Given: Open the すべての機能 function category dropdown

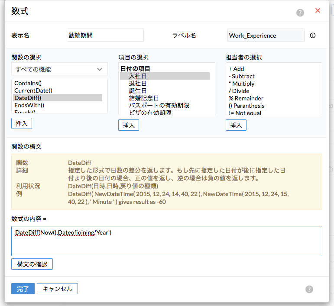Looking at the screenshot, I should 59,69.
